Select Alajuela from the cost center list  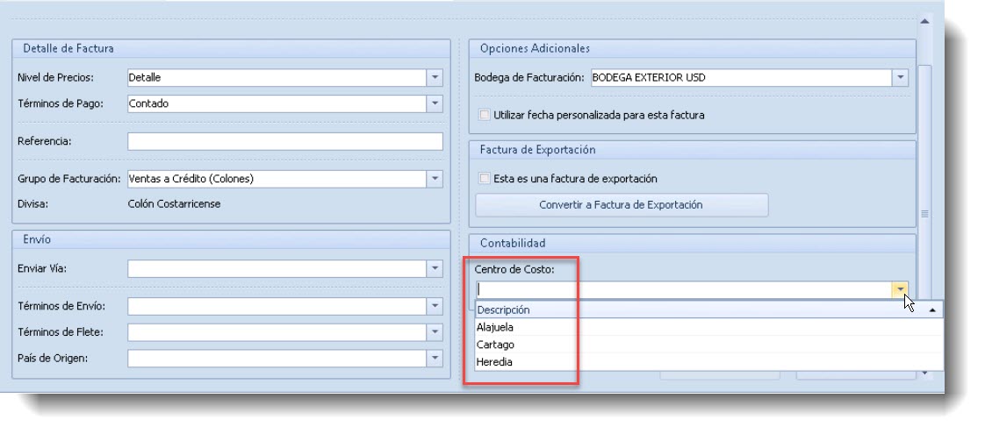708,327
